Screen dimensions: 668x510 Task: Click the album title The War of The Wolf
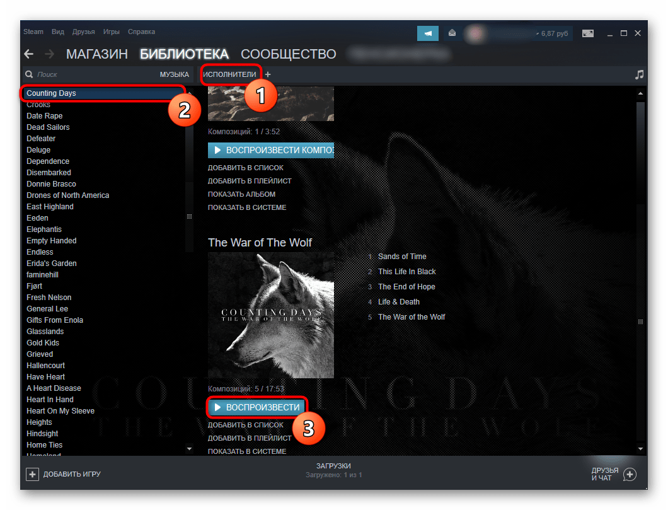point(260,243)
